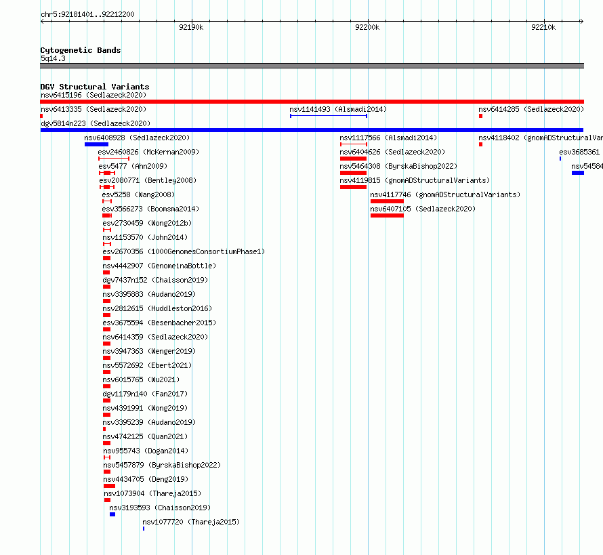The image size is (603, 555).
Task: Click the blue interval glyph under nsv1141493
Action: point(329,116)
